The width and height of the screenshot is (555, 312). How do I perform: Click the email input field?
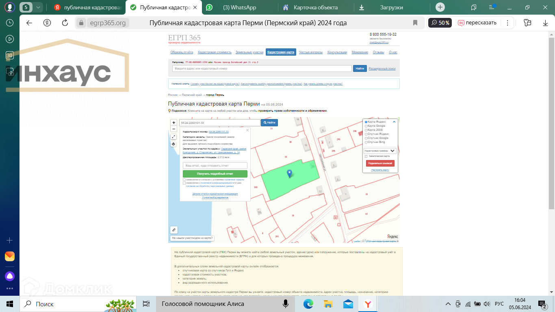(215, 166)
